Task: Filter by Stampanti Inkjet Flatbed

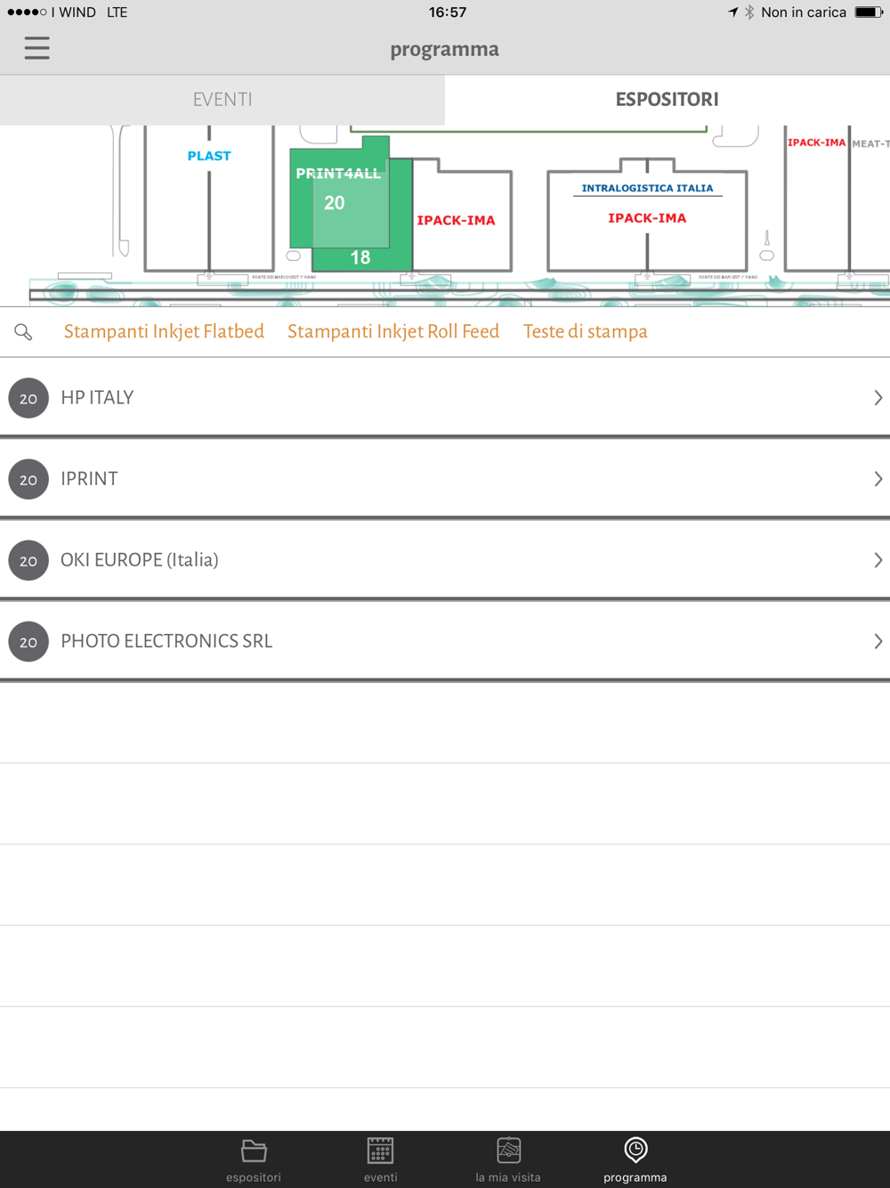Action: (x=164, y=332)
